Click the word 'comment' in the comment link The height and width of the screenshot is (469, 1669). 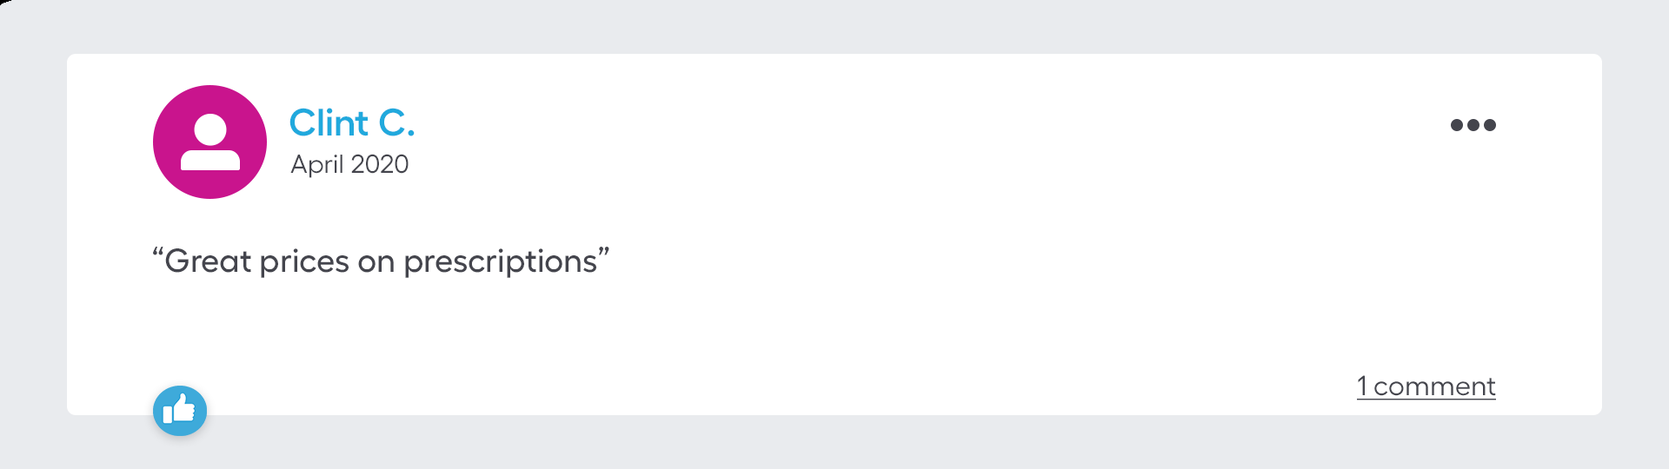coord(1434,386)
